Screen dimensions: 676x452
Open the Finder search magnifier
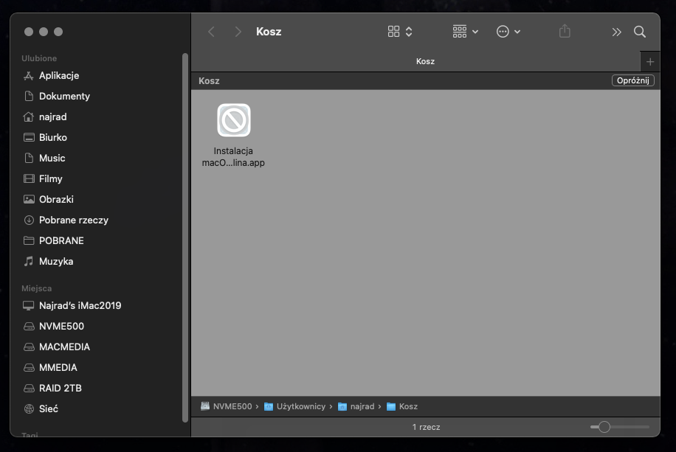click(x=640, y=32)
